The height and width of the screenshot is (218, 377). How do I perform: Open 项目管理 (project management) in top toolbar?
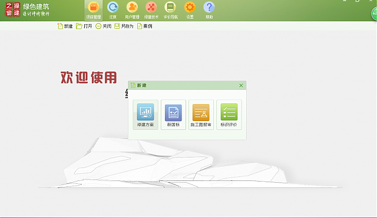click(x=94, y=11)
